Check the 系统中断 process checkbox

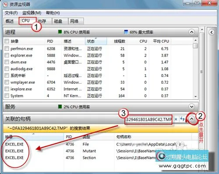[7, 75]
